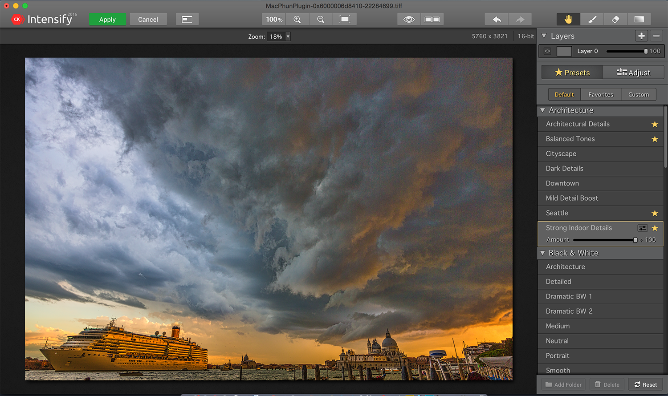Image resolution: width=668 pixels, height=396 pixels.
Task: Select the Brush masking tool
Action: coord(592,19)
